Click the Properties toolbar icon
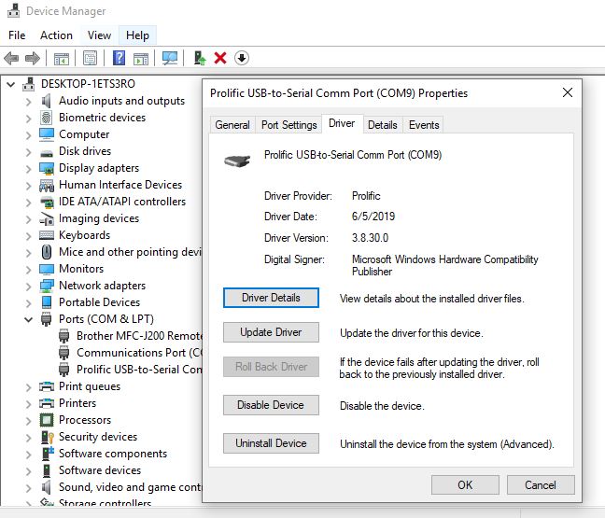Viewport: 605px width, 518px height. pyautogui.click(x=90, y=58)
